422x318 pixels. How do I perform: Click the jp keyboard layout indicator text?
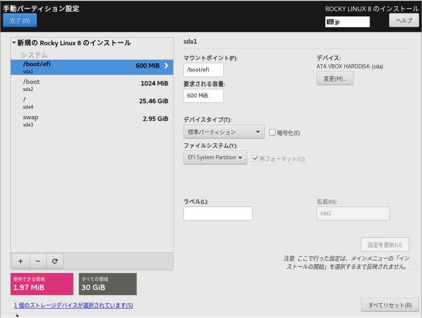[337, 22]
